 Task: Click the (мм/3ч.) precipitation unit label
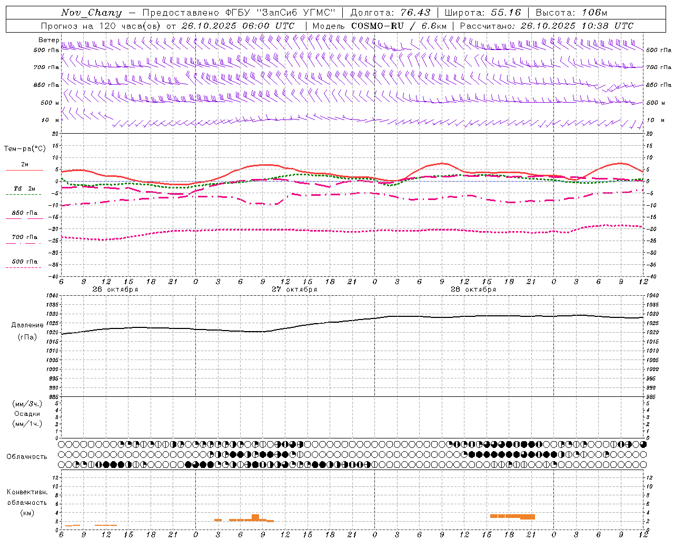point(27,404)
